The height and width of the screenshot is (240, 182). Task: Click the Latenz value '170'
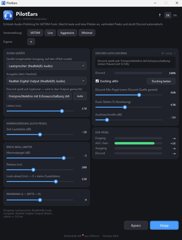click(x=84, y=109)
